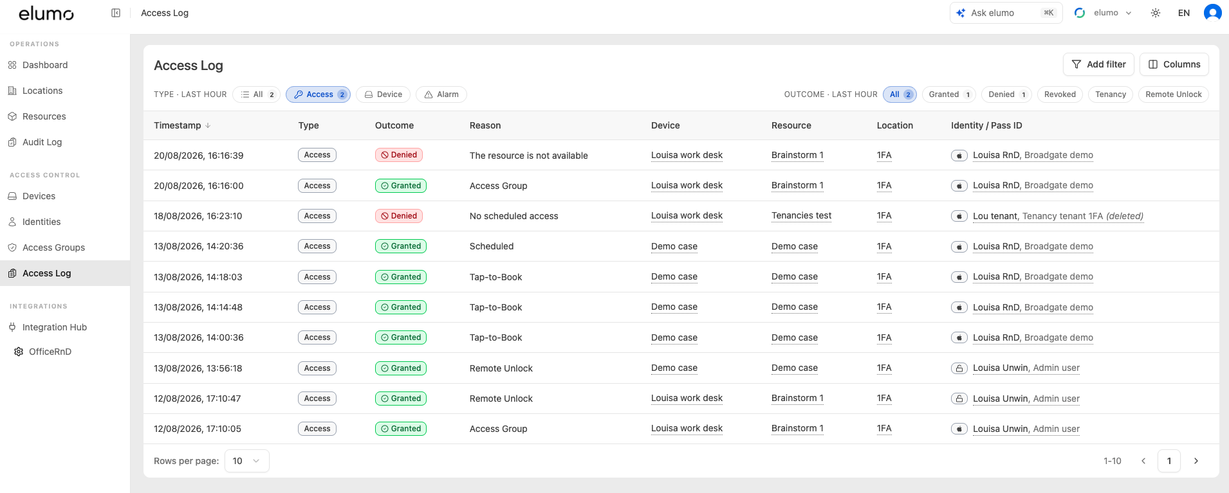Go to the previous page arrow
The width and height of the screenshot is (1229, 493).
point(1143,461)
